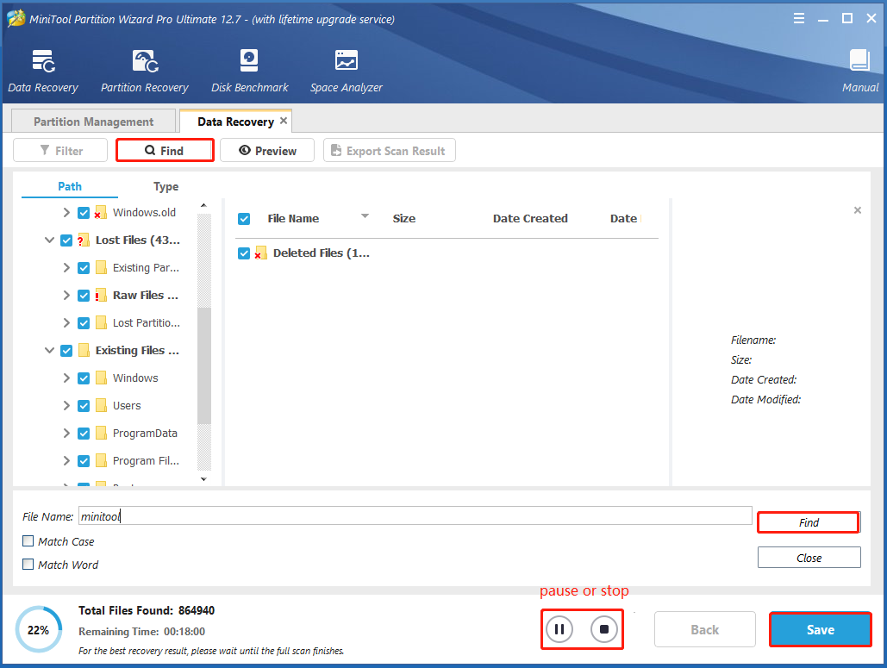
Task: Pause the ongoing scan
Action: point(559,629)
